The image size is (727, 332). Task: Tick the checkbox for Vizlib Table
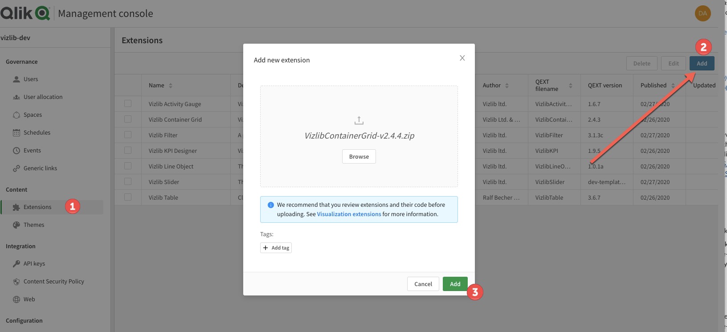pos(128,197)
